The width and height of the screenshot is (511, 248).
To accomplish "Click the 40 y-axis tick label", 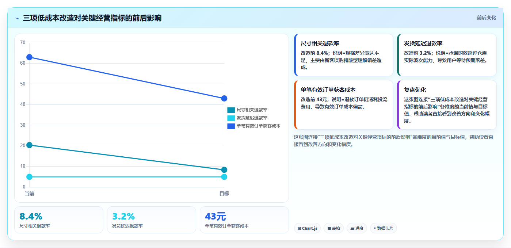I will click(23, 104).
